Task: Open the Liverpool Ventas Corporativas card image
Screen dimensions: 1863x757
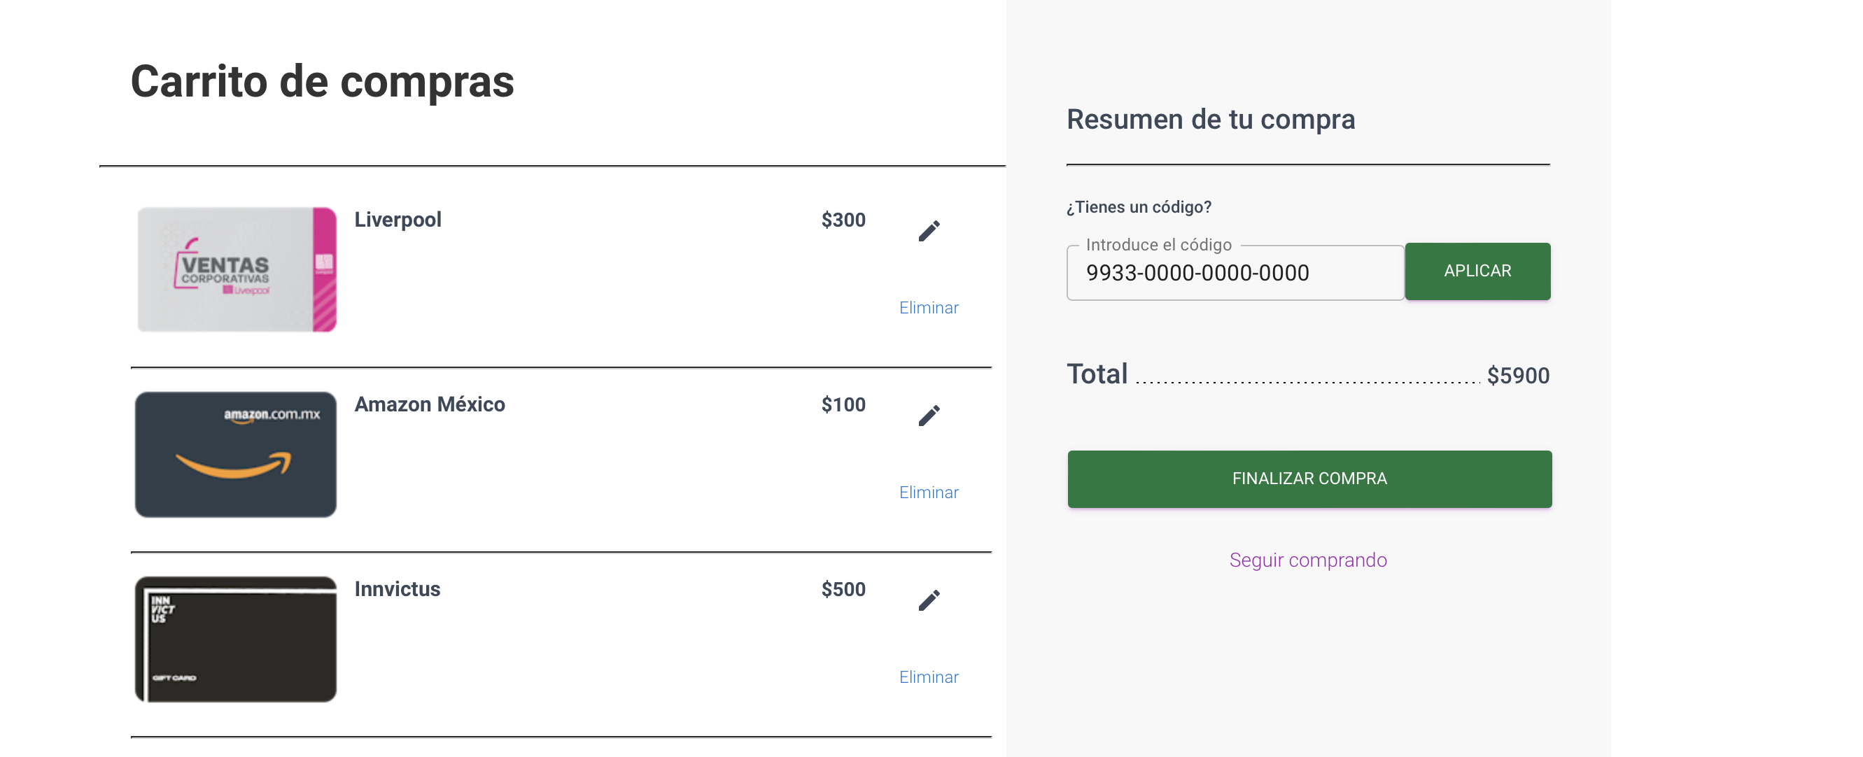Action: (x=237, y=269)
